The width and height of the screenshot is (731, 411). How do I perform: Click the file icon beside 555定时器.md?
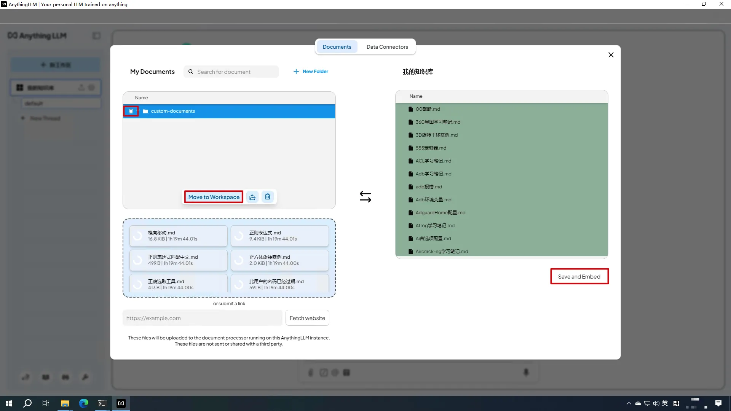point(410,148)
